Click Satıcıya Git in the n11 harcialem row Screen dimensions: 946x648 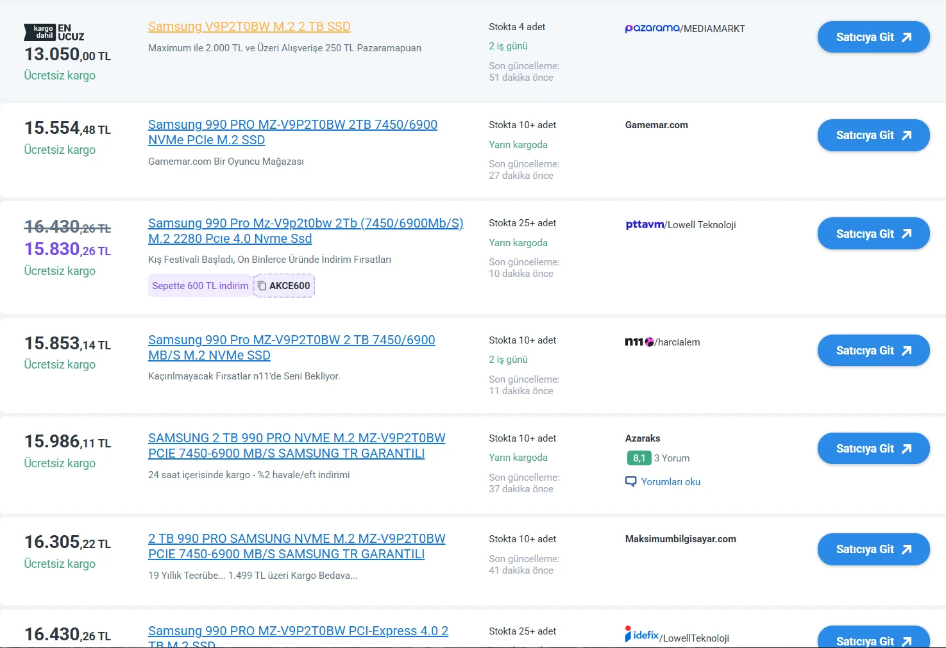pos(874,351)
